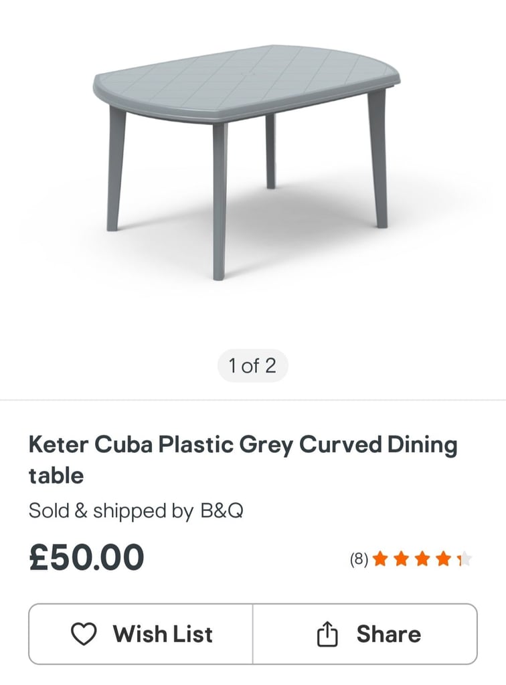This screenshot has height=685, width=506.
Task: Add the item via Wish List label
Action: [x=163, y=634]
